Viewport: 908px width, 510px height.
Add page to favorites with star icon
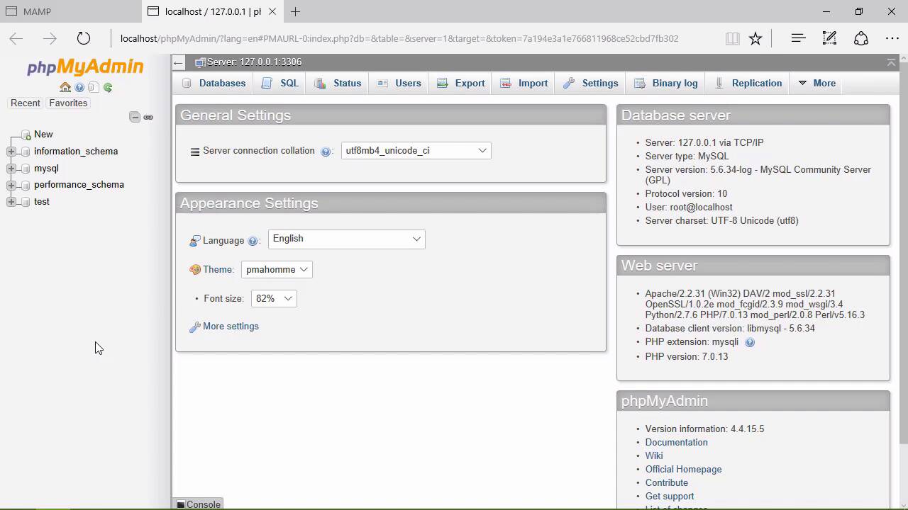[755, 38]
